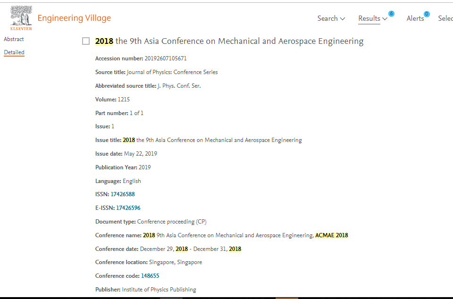Expand the Results dropdown menu
This screenshot has height=299, width=453.
[373, 18]
